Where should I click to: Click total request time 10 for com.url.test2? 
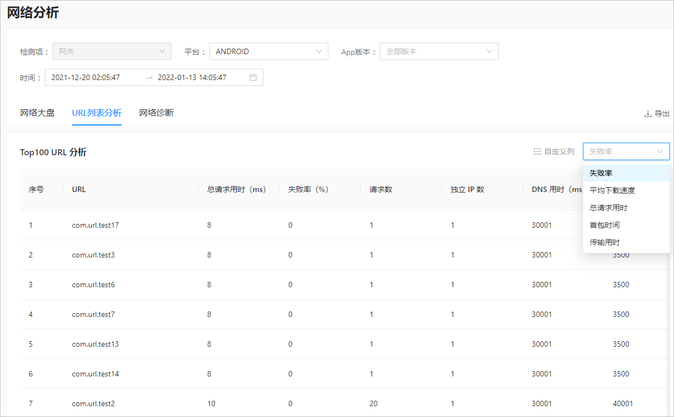tap(211, 403)
